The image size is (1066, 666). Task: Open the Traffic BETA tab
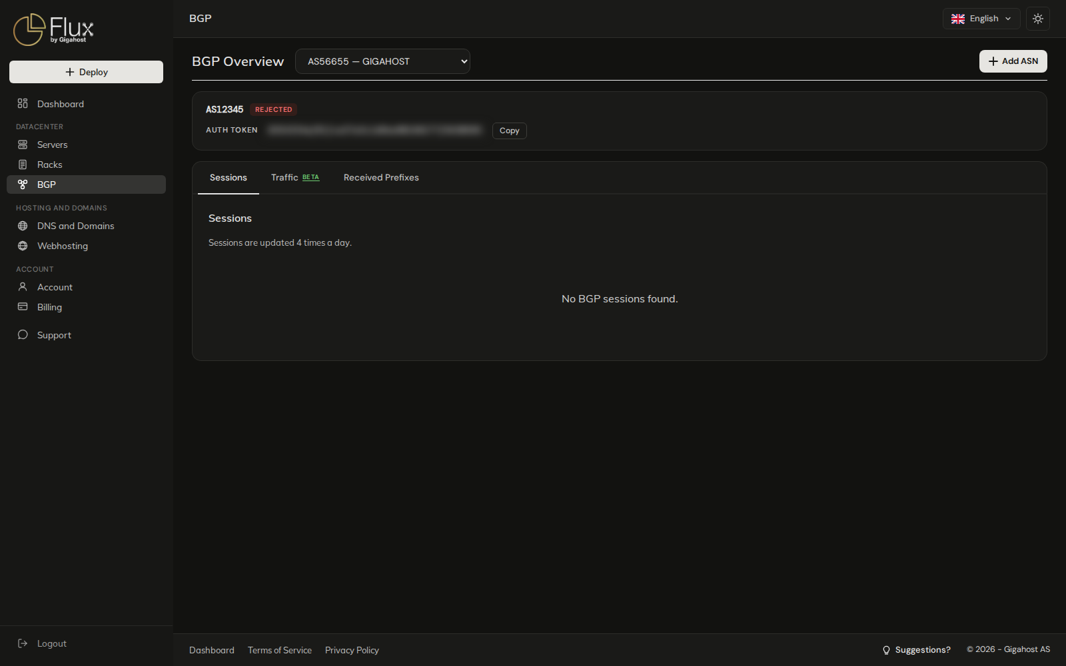(x=295, y=178)
